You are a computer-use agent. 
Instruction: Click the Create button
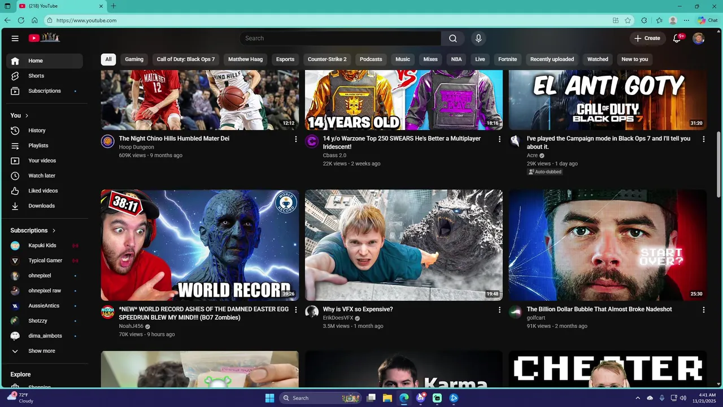[647, 38]
